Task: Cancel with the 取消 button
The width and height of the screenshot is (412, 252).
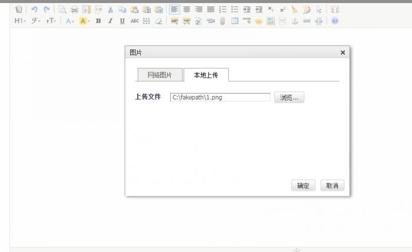Action: click(x=332, y=185)
